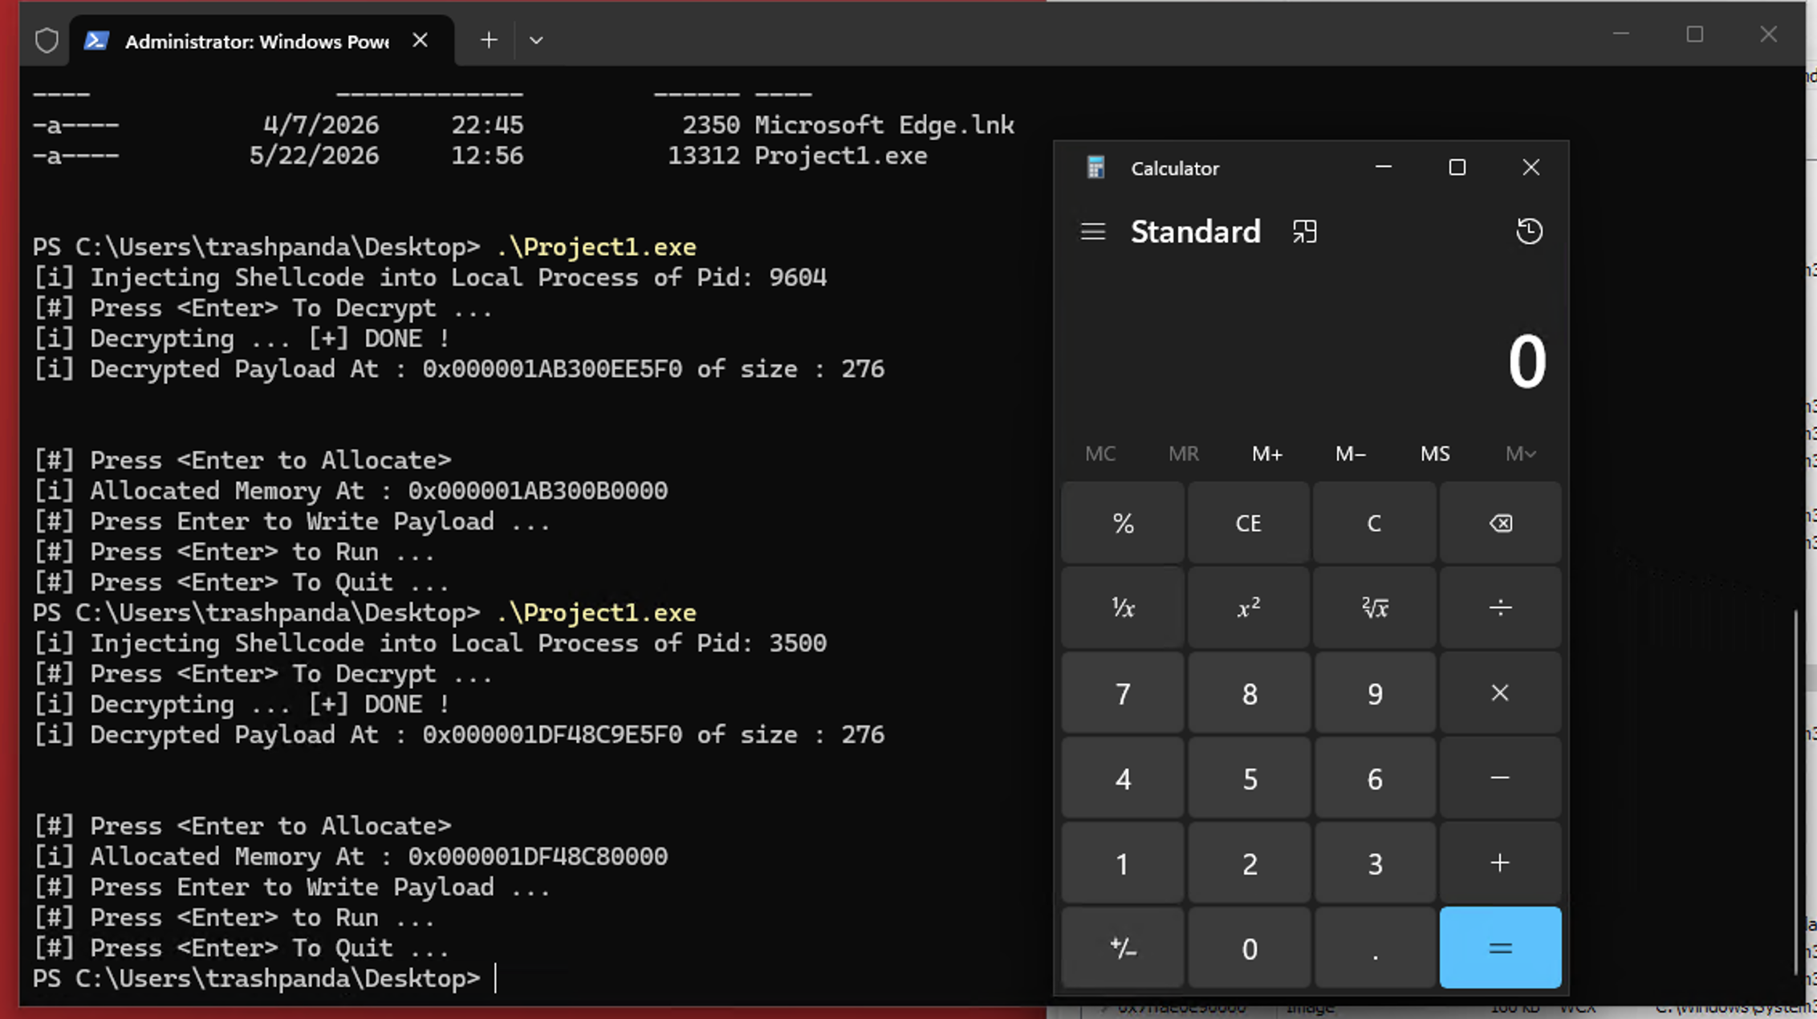Click the plus operator key

coord(1500,863)
